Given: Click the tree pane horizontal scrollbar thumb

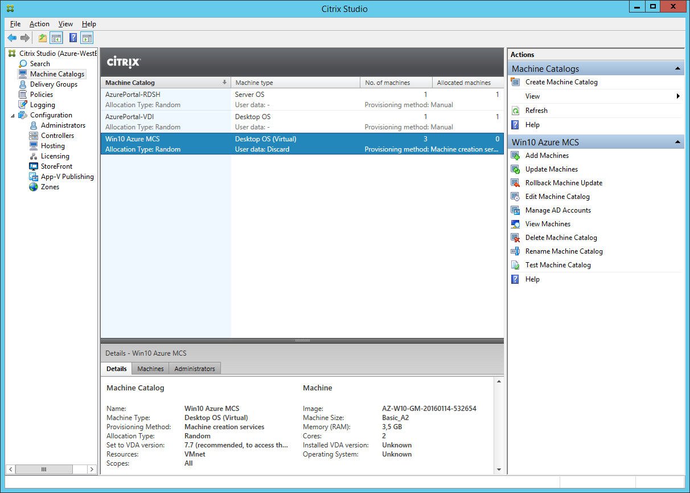Looking at the screenshot, I should (44, 469).
